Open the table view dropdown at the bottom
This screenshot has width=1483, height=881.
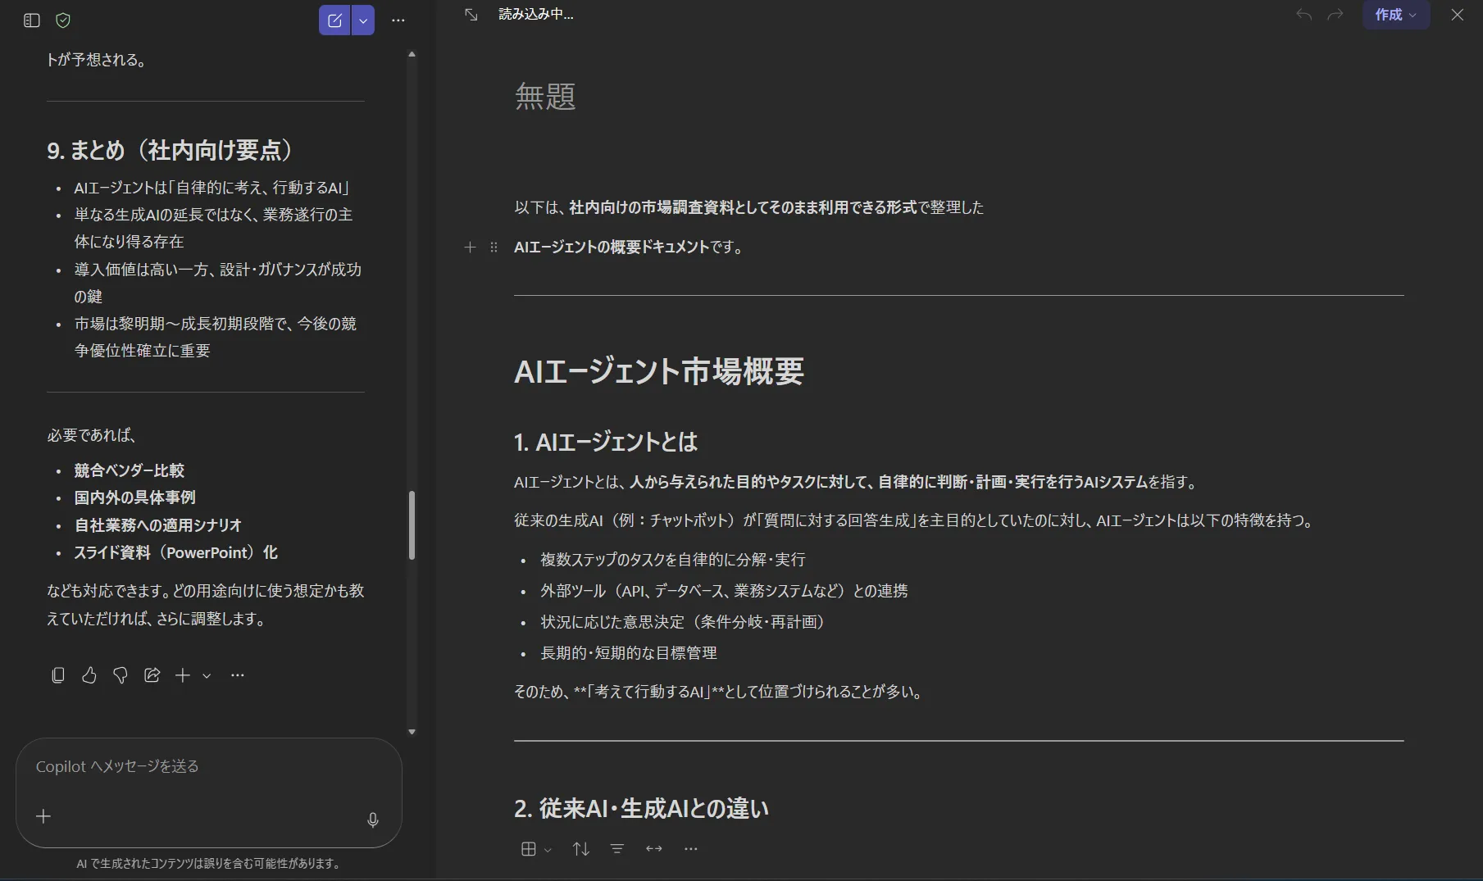535,848
